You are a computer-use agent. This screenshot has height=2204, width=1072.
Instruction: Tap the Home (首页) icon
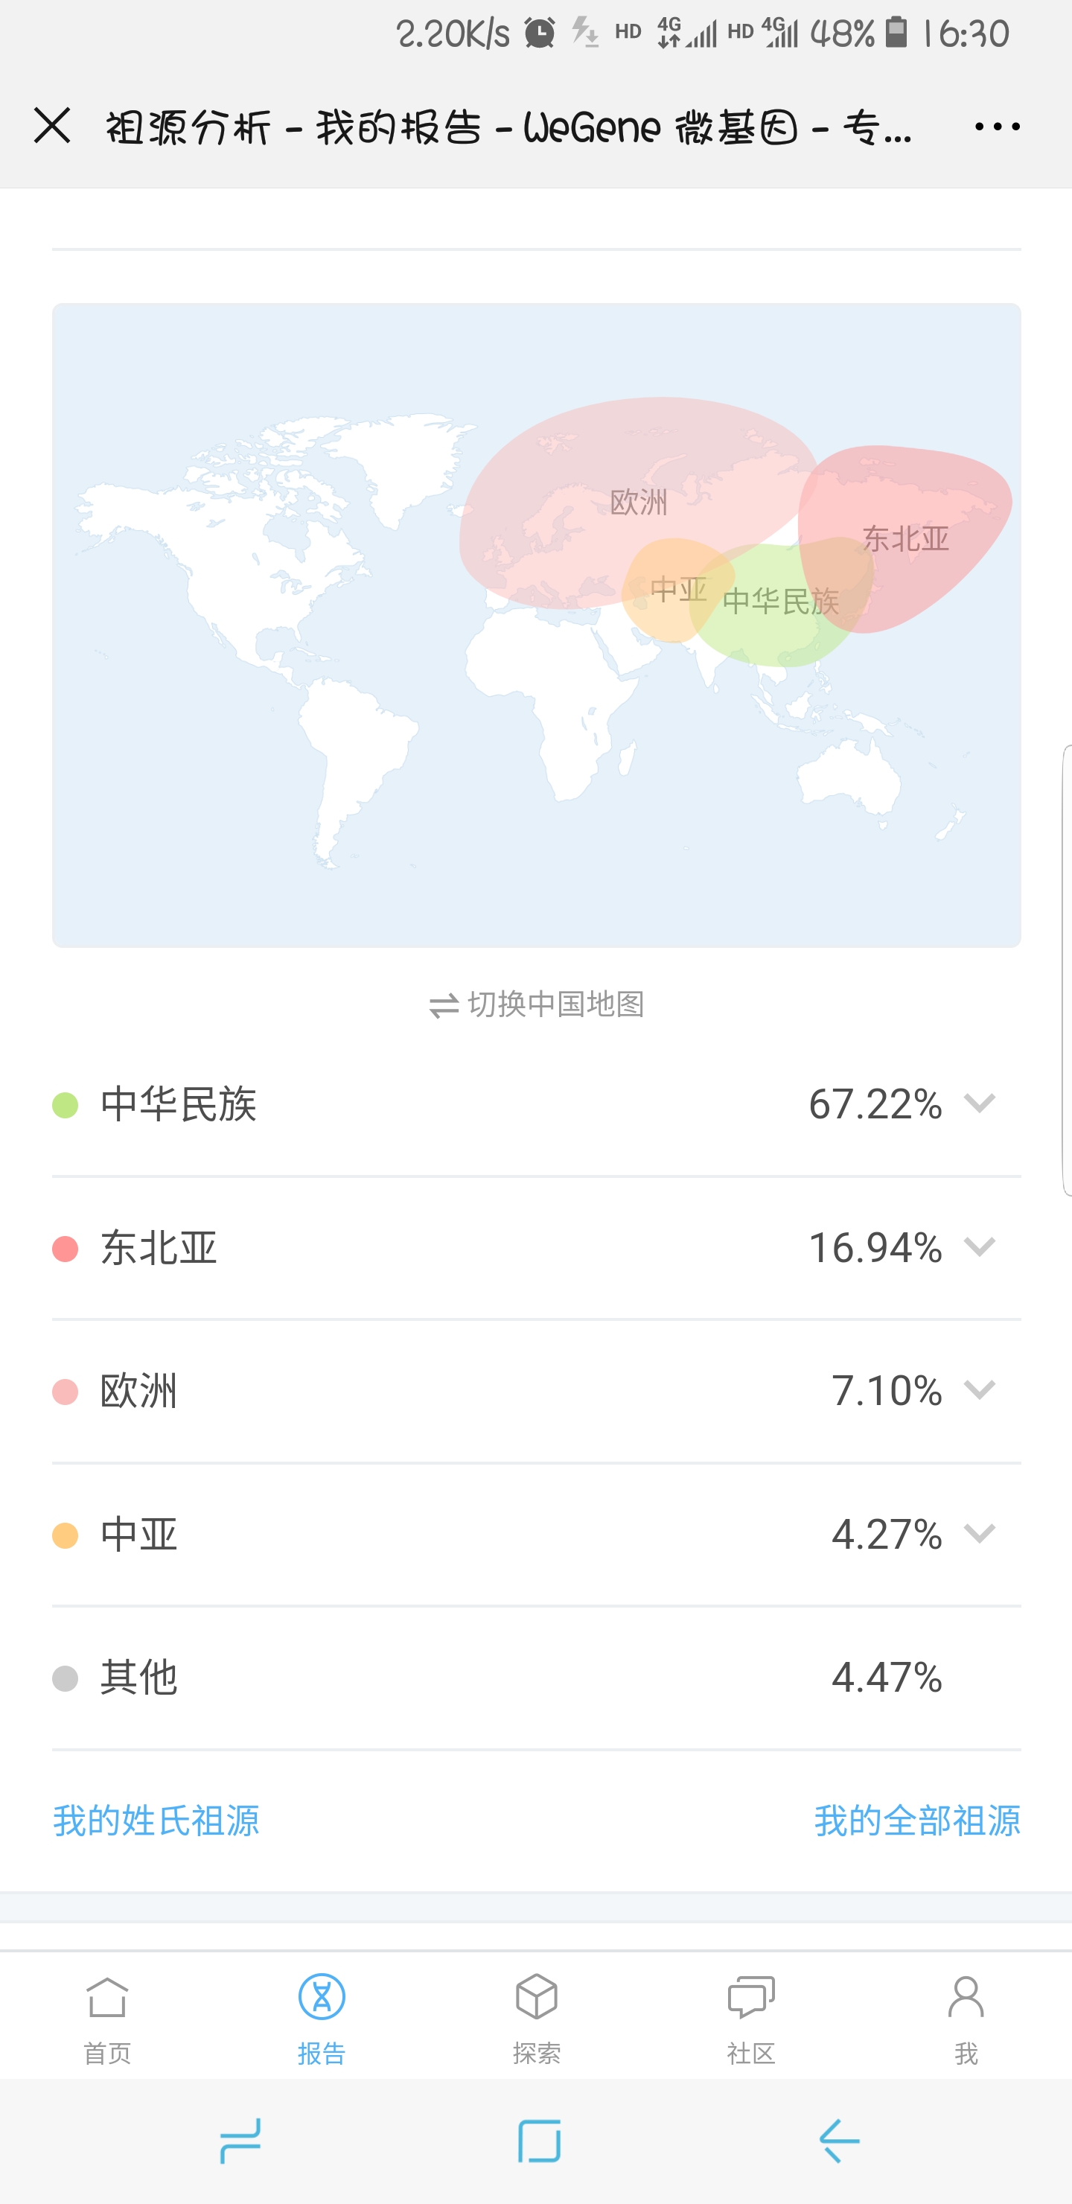[x=107, y=2015]
